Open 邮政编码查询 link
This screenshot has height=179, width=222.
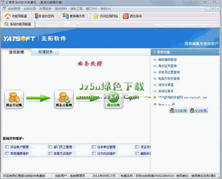point(167,60)
